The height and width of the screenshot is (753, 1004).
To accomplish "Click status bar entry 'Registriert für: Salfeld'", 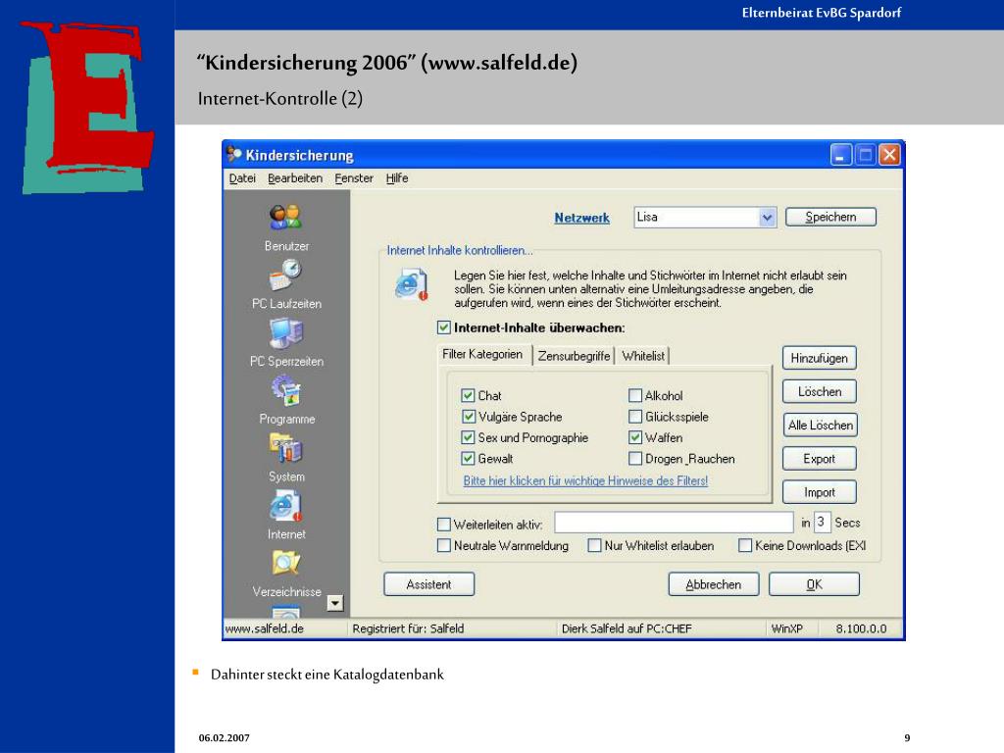I will (x=408, y=628).
